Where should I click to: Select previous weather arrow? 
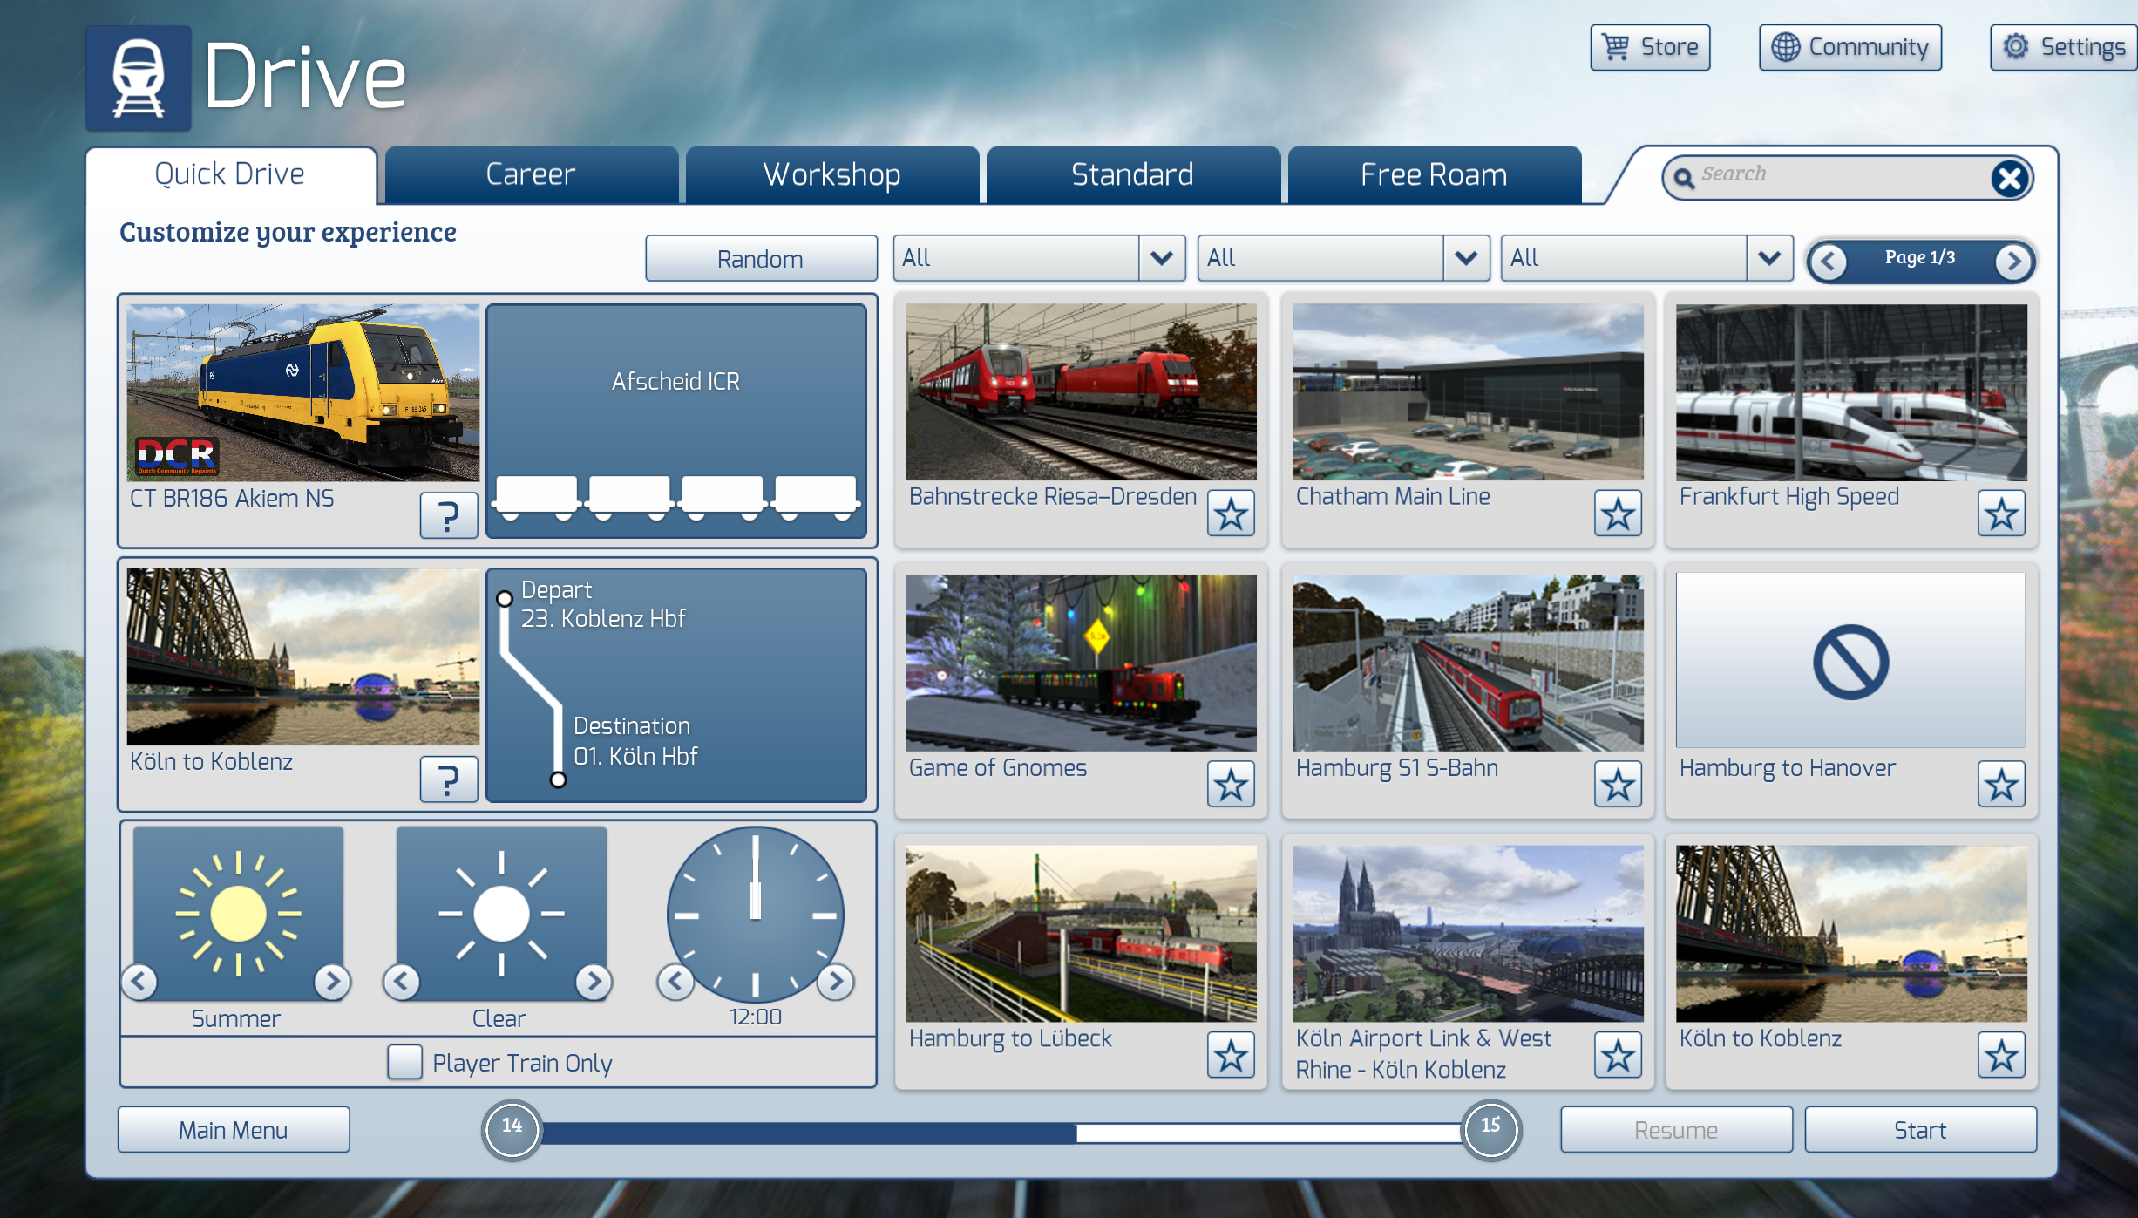(401, 982)
